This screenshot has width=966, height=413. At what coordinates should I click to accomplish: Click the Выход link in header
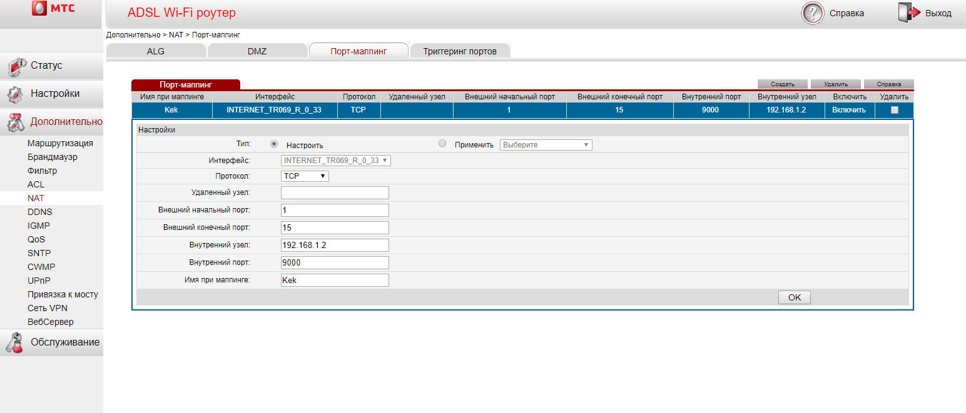(938, 13)
